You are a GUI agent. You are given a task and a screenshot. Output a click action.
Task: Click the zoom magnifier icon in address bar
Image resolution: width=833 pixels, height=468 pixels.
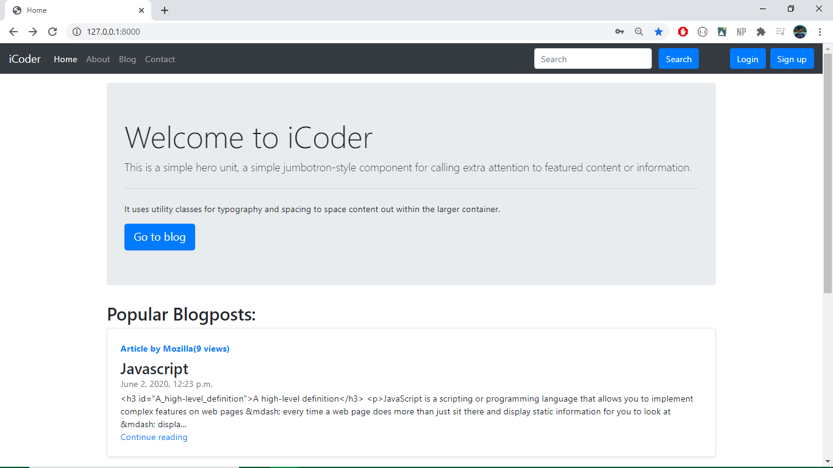[x=638, y=31]
